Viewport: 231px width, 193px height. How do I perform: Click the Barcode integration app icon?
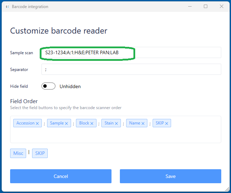coord(7,7)
